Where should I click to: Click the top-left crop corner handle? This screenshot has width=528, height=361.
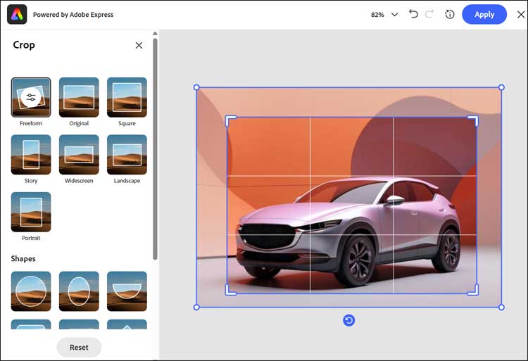(230, 121)
